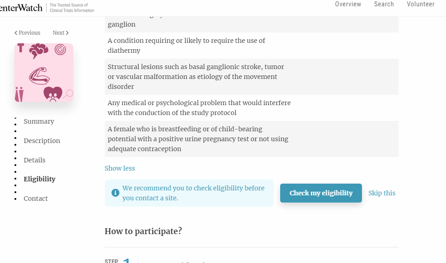Click the flexed arm muscle icon
The width and height of the screenshot is (446, 263).
click(x=39, y=75)
